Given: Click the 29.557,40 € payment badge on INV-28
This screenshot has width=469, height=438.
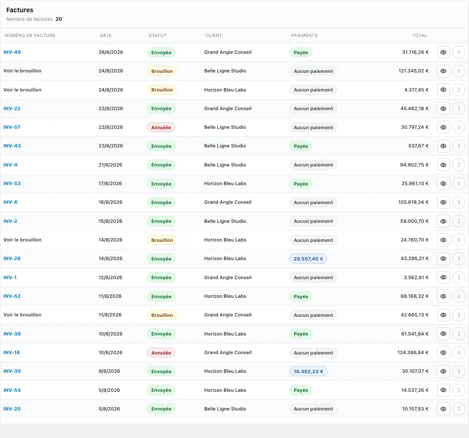Looking at the screenshot, I should pyautogui.click(x=308, y=259).
